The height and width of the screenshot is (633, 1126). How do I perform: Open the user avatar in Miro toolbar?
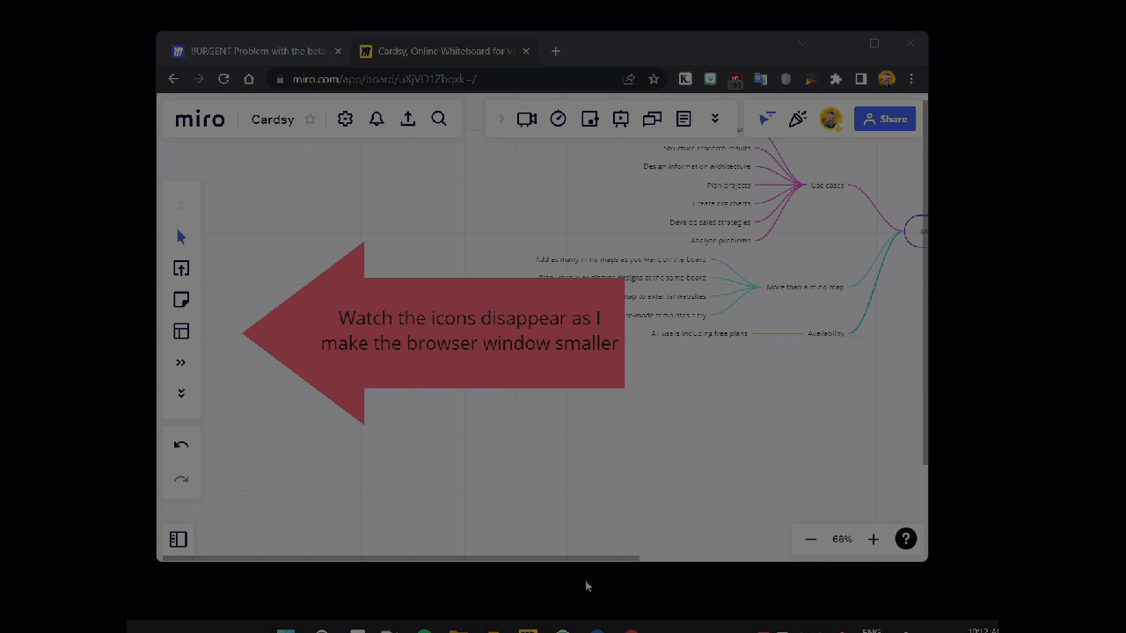tap(830, 119)
